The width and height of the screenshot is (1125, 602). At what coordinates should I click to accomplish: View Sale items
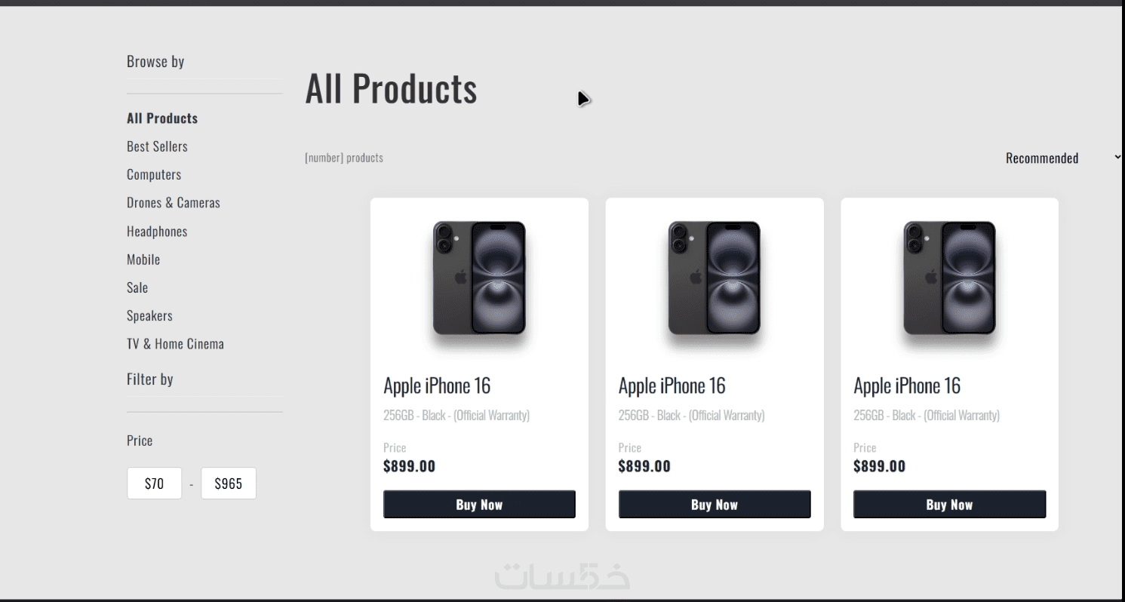coord(137,287)
